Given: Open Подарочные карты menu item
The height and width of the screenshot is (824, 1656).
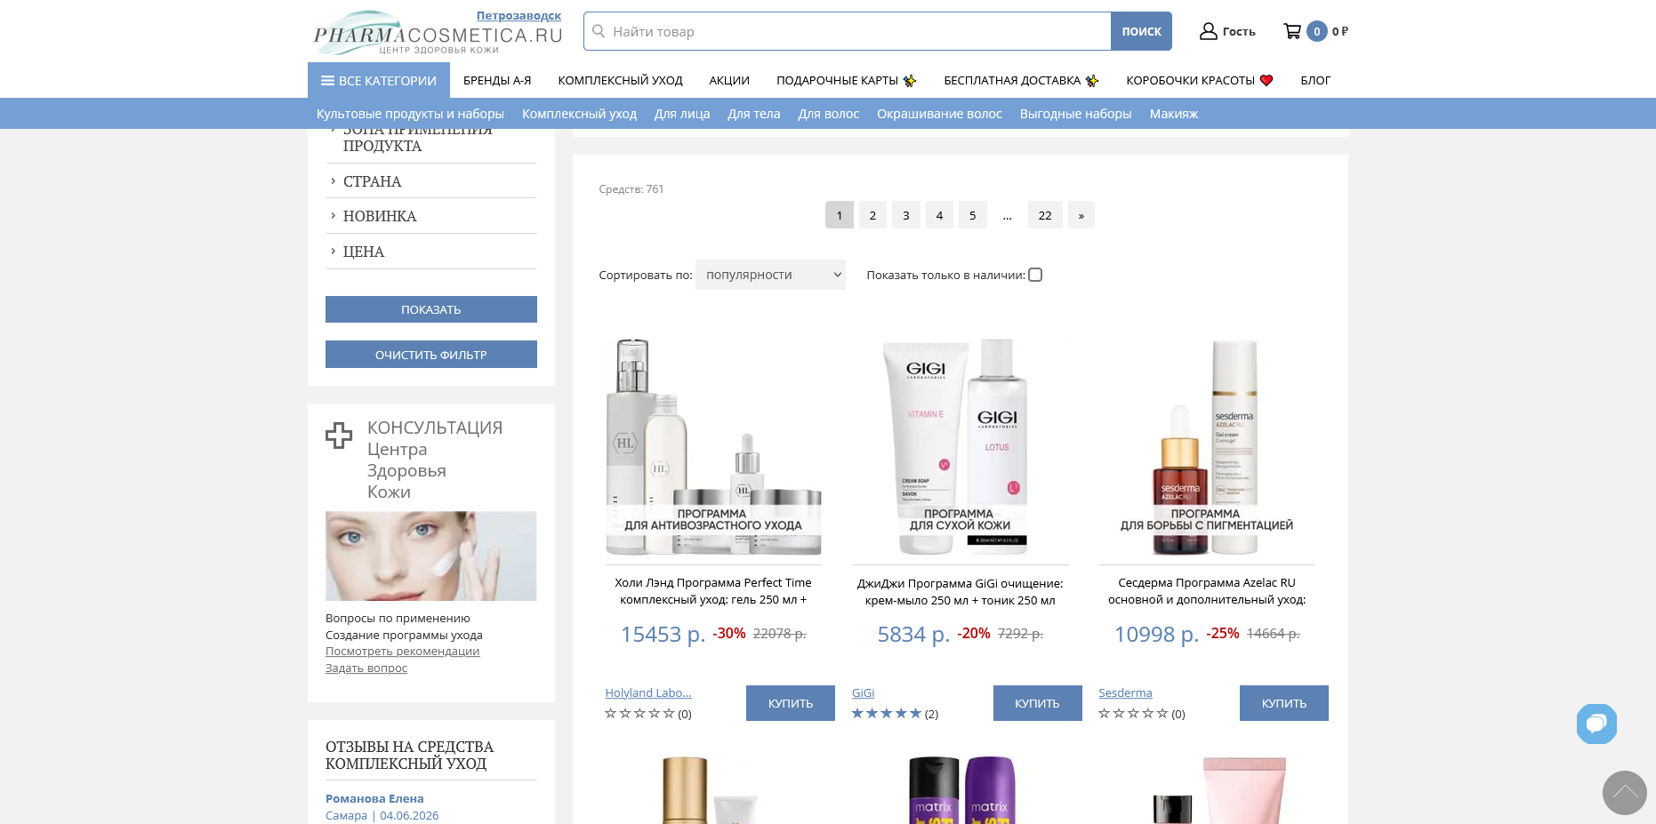Looking at the screenshot, I should point(846,80).
